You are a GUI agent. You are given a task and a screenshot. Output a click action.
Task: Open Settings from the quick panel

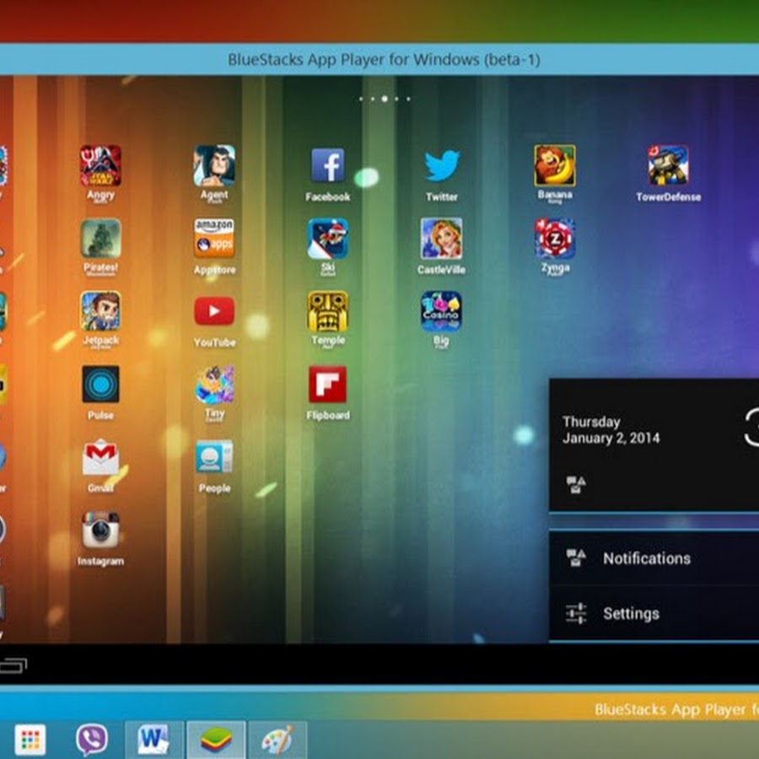click(x=631, y=614)
